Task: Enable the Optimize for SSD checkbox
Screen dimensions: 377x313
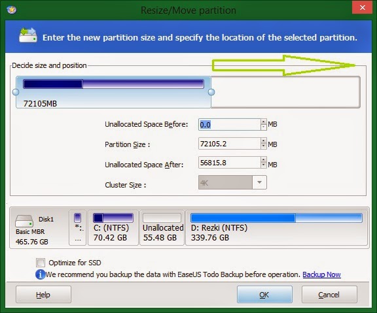Action: 41,263
